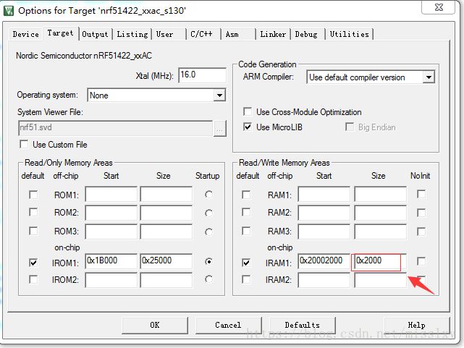
Task: Click the ROM3 Size field
Action: click(166, 232)
